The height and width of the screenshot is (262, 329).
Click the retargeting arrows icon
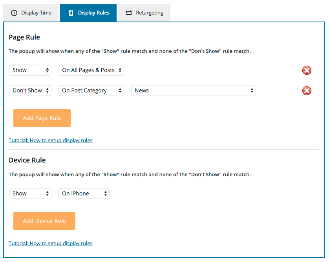(x=129, y=13)
